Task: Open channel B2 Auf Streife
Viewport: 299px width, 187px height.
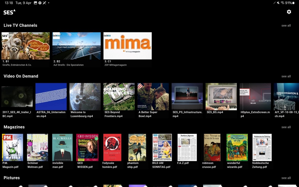Action: (x=76, y=46)
